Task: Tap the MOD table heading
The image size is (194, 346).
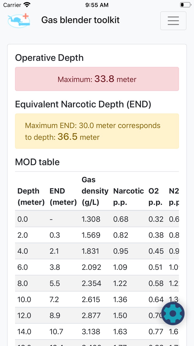Action: pyautogui.click(x=37, y=162)
